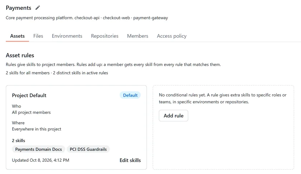
Task: Open the Files tab
Action: click(x=38, y=36)
